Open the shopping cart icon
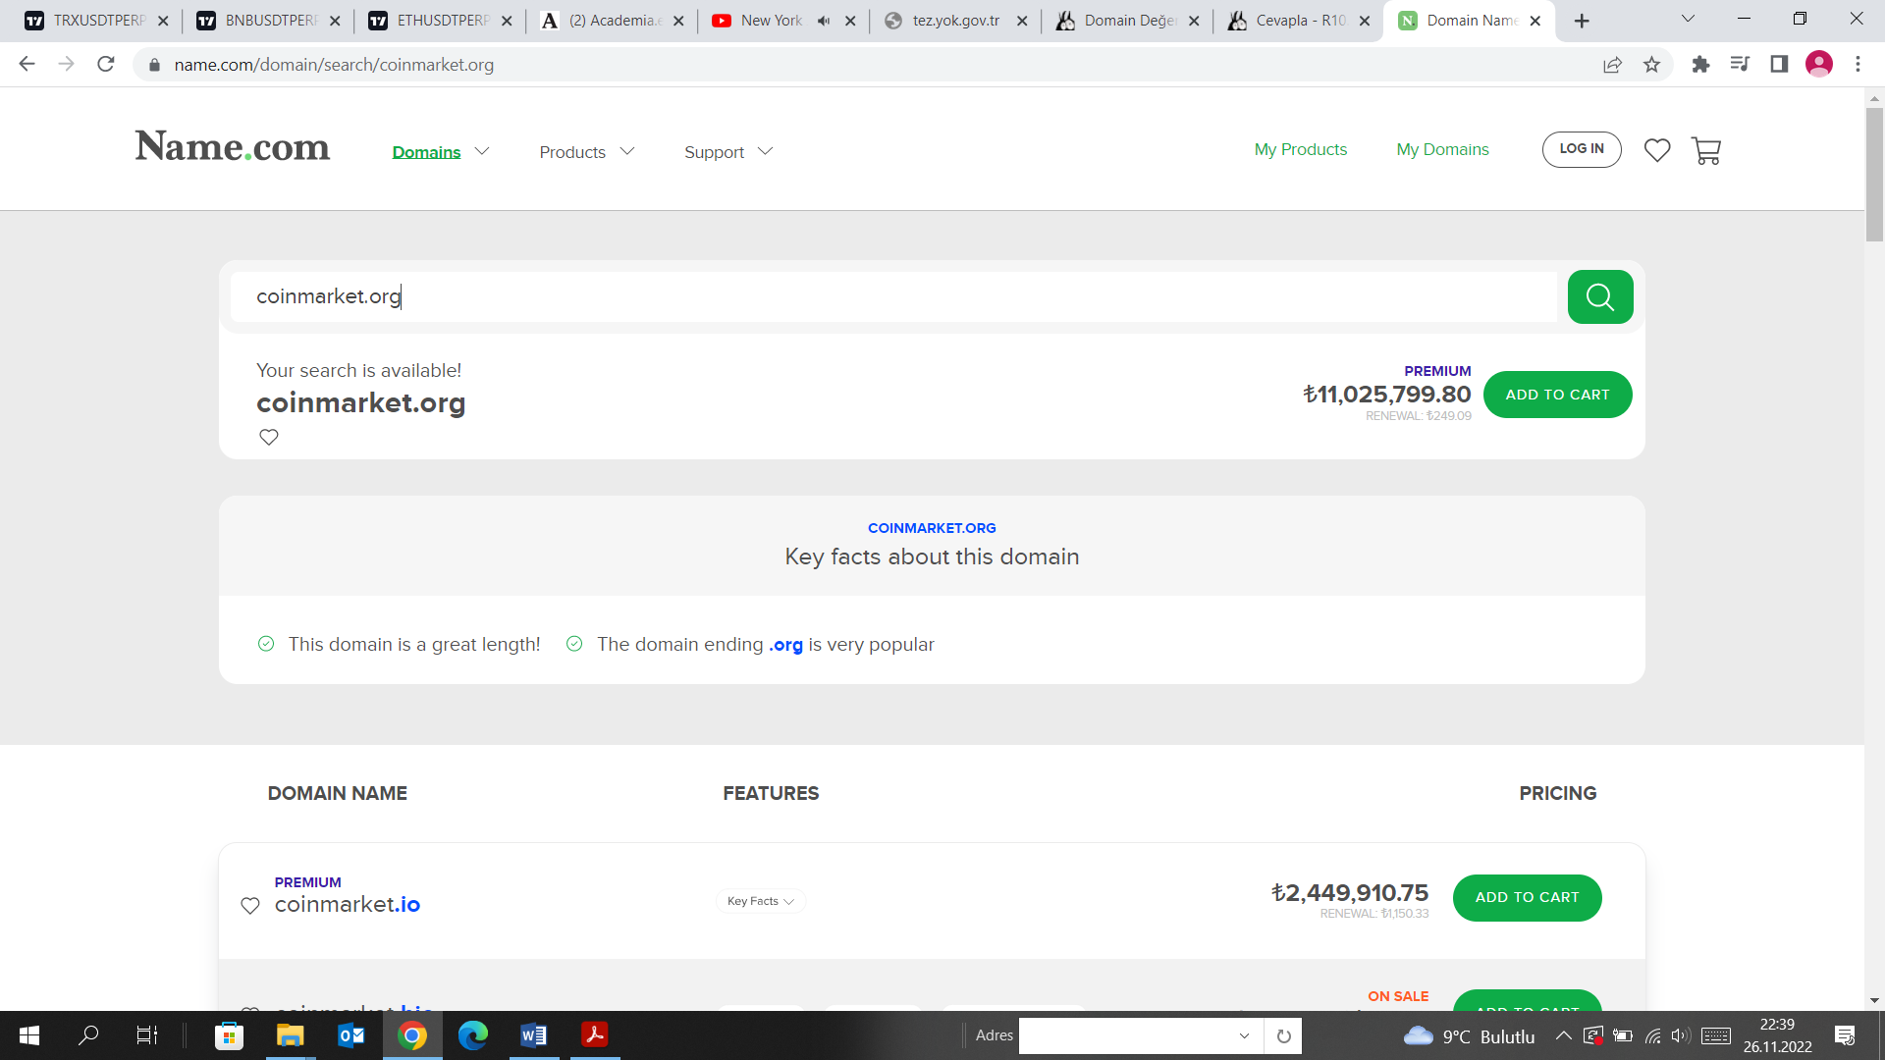Image resolution: width=1885 pixels, height=1060 pixels. click(x=1706, y=150)
